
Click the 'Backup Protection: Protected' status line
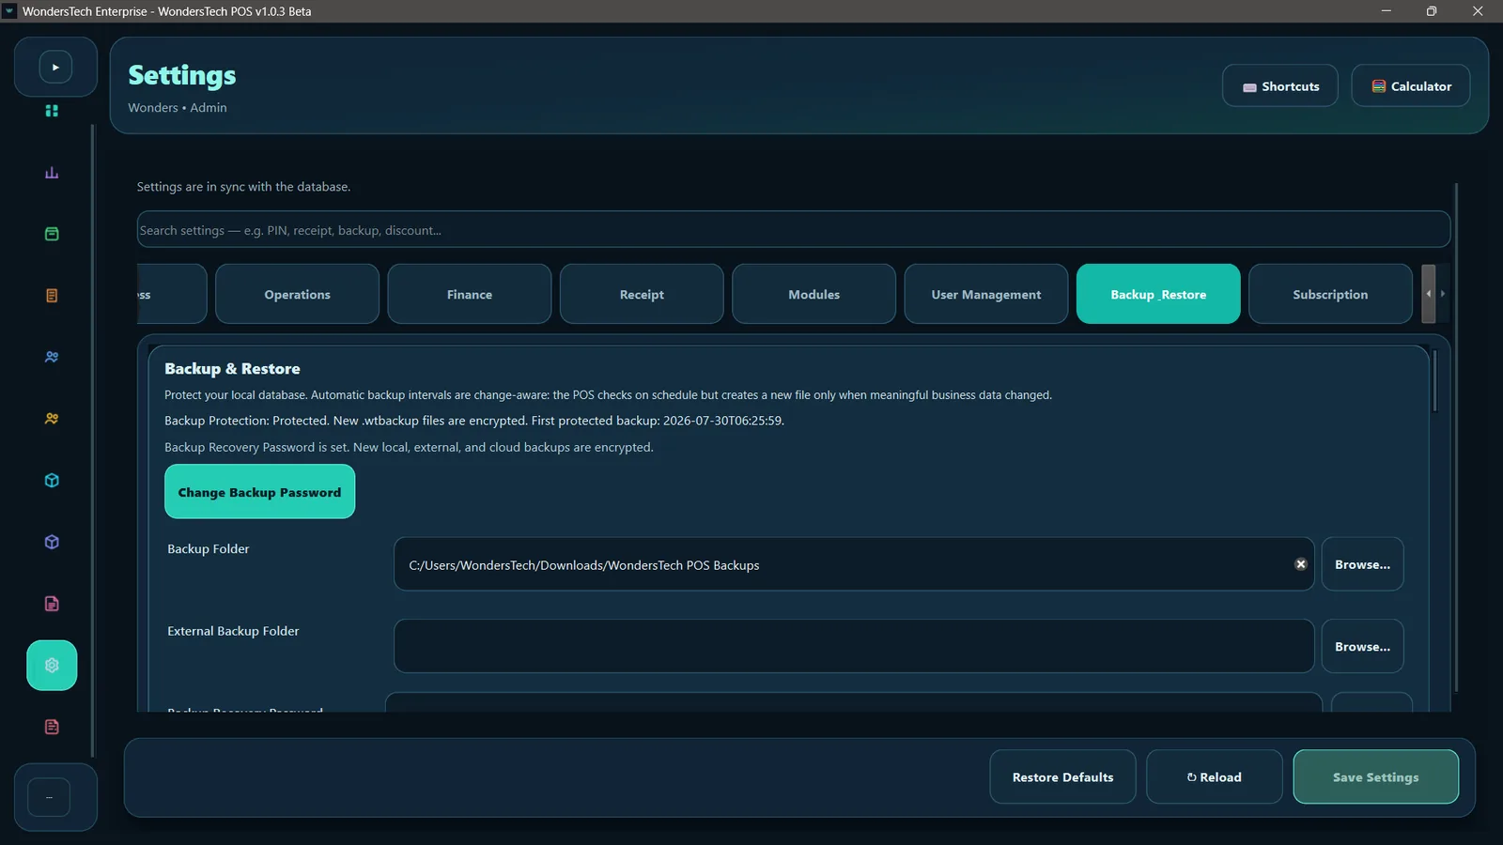[474, 421]
